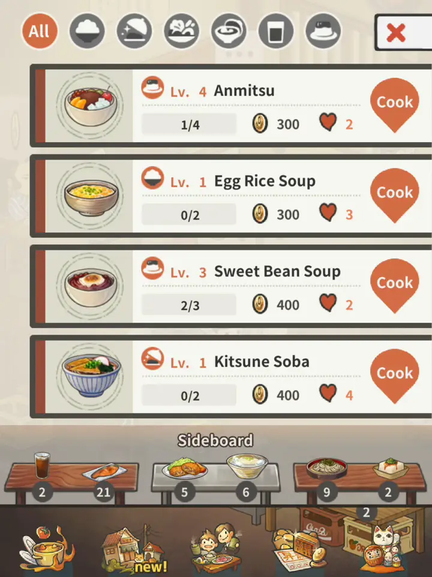Filter by side dish salad category

[x=181, y=31]
